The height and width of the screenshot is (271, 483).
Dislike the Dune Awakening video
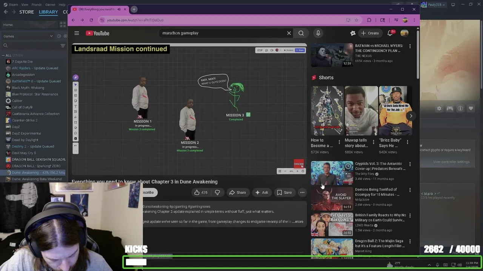[x=217, y=192]
